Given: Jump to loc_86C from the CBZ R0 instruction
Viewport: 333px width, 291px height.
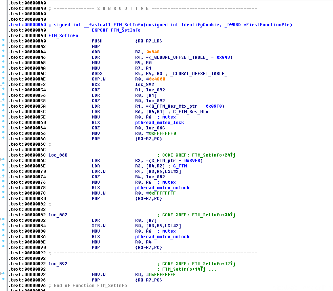Looking at the screenshot, I should pyautogui.click(x=155, y=128).
